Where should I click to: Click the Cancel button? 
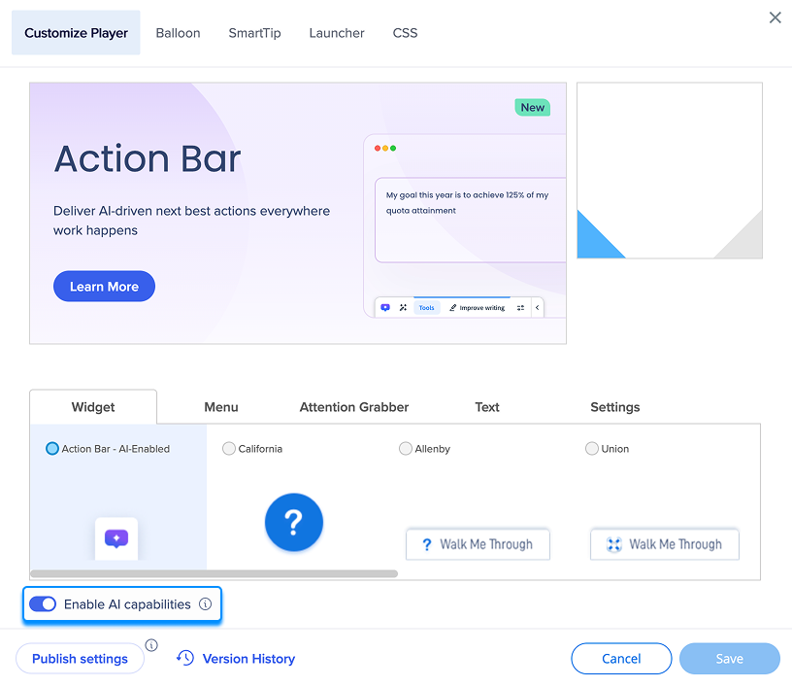[x=621, y=659]
